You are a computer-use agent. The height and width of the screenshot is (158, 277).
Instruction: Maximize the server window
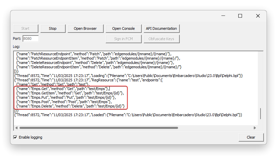click(x=240, y=16)
